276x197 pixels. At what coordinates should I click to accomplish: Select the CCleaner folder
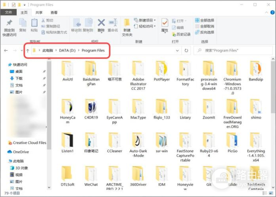[115, 143]
